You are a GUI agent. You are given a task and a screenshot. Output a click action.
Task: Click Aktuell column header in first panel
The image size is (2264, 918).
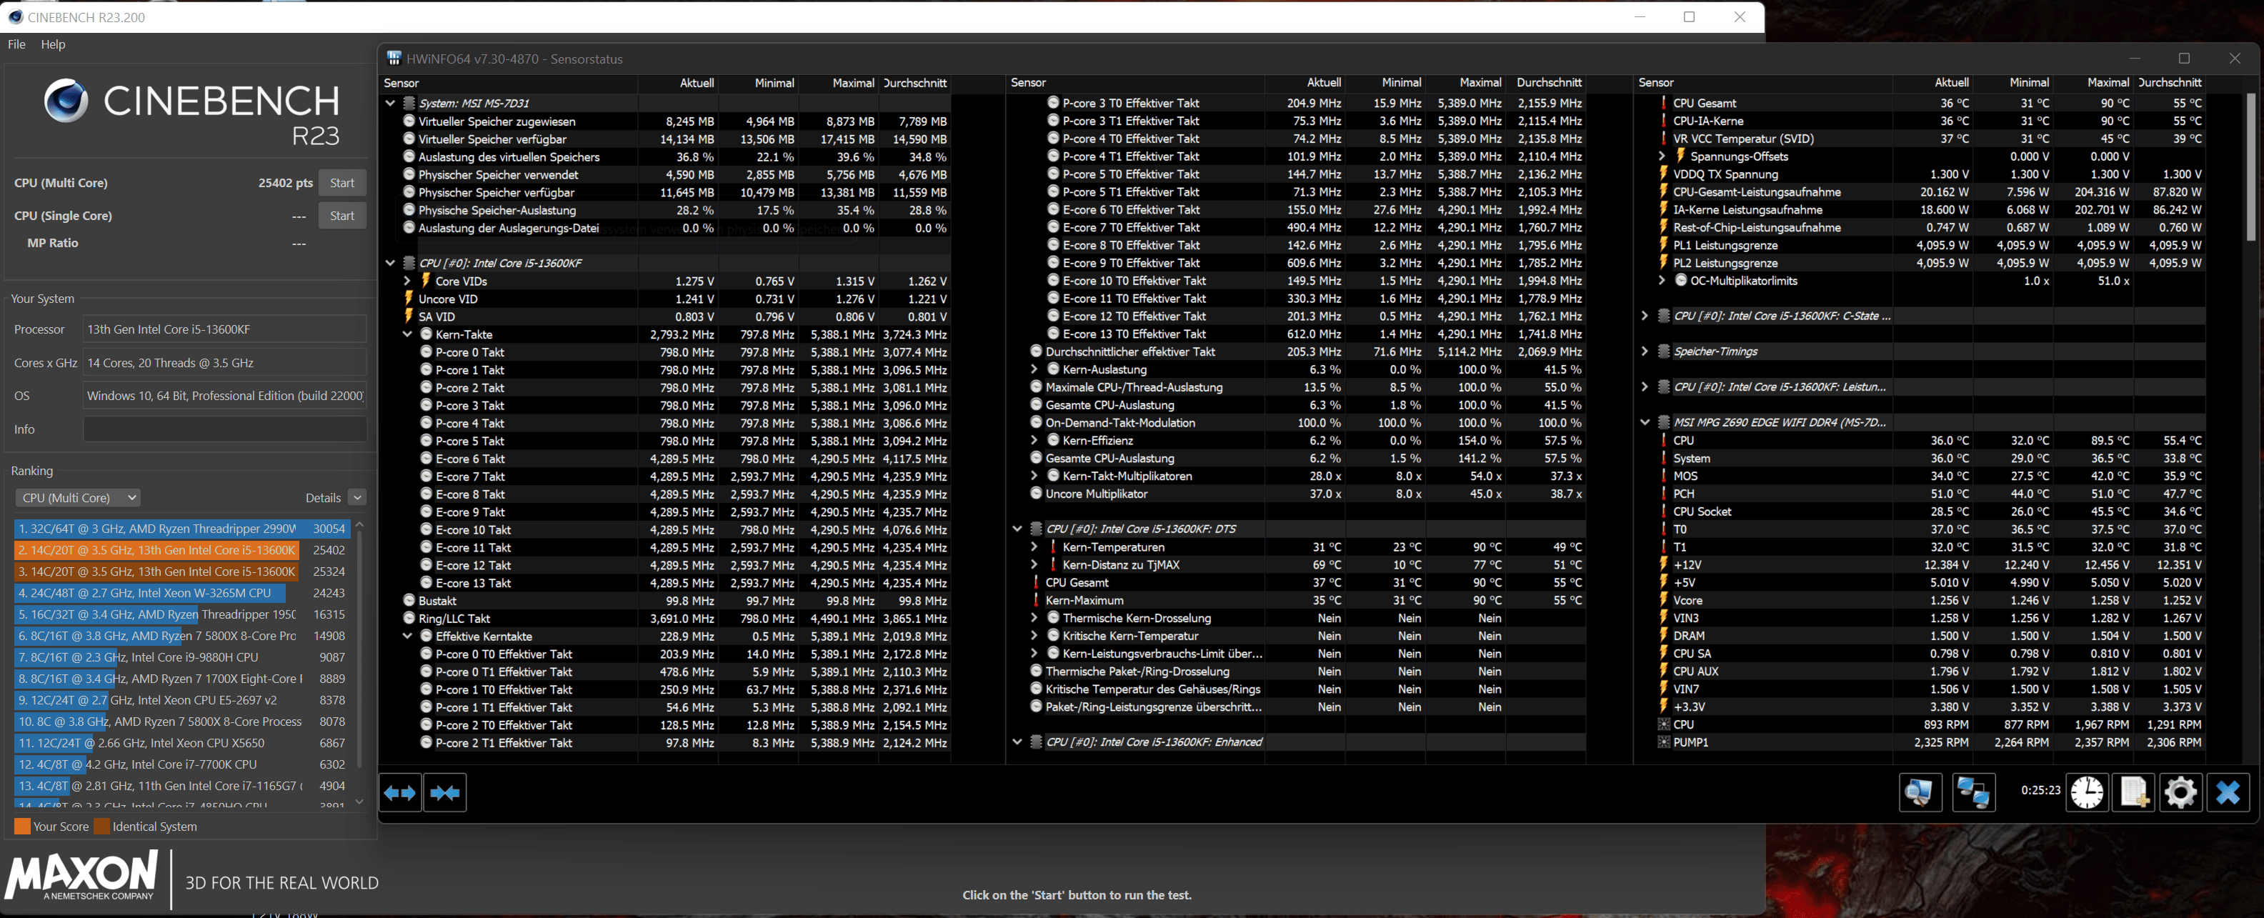click(696, 83)
